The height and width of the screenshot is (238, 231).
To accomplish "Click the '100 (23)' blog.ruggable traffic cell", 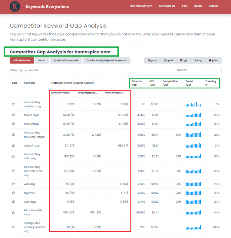I will pyautogui.click(x=96, y=212).
